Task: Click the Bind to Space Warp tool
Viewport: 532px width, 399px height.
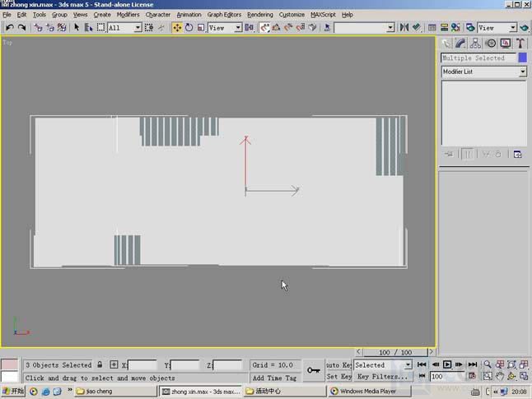Action: (x=62, y=27)
